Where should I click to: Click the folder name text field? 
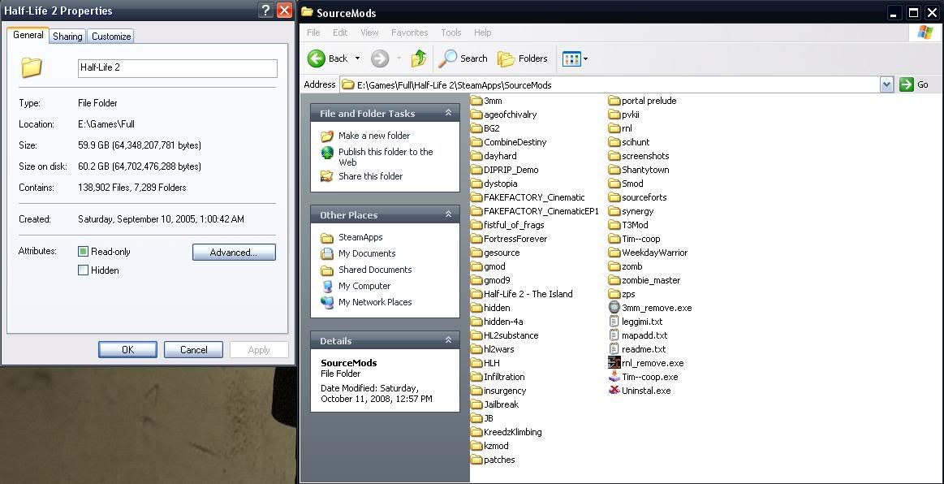tap(178, 68)
